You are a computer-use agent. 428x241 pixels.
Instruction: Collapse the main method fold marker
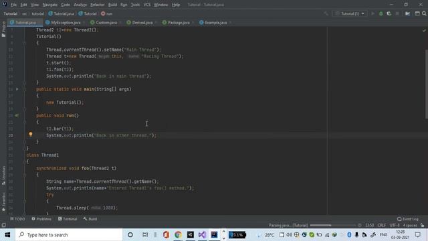(24, 89)
